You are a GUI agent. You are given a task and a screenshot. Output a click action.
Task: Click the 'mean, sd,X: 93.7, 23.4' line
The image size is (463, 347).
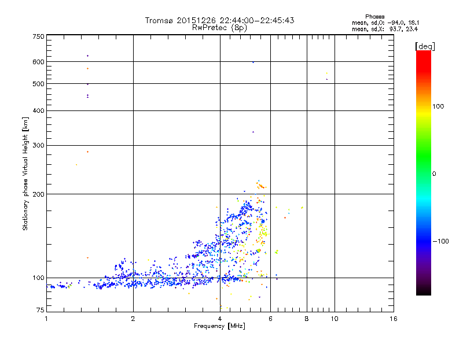[385, 29]
